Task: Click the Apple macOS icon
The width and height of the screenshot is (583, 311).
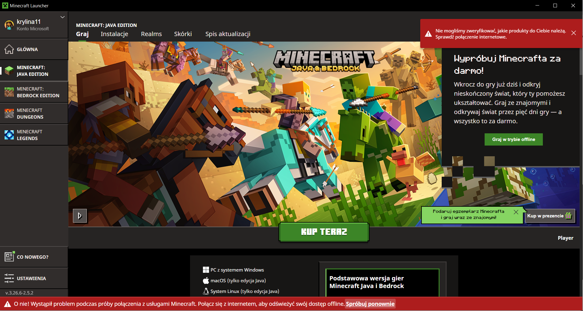Action: tap(206, 280)
